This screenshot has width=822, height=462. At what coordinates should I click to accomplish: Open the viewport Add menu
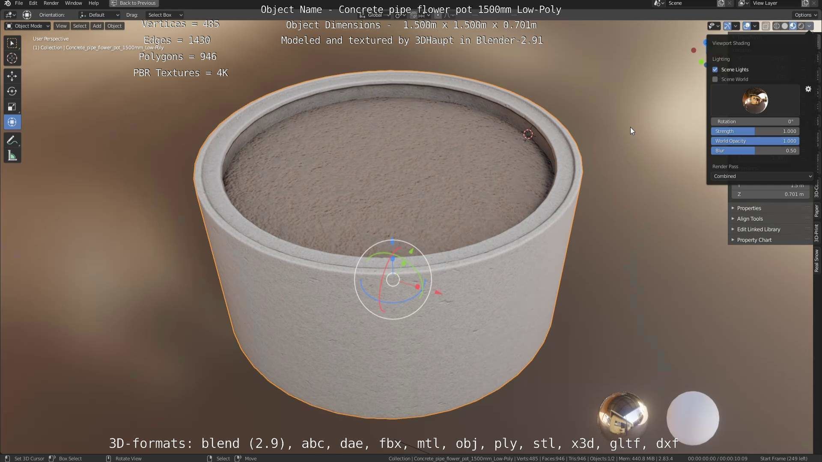97,26
